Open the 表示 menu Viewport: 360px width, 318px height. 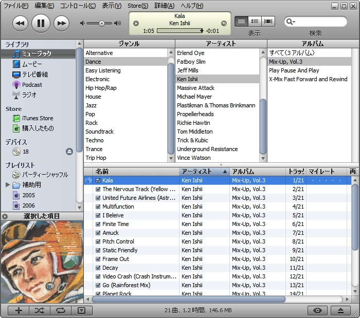pos(112,6)
